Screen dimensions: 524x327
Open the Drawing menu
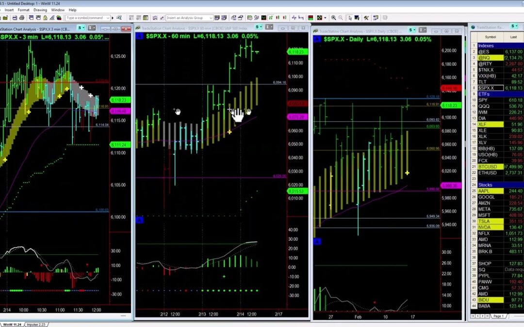pos(40,10)
